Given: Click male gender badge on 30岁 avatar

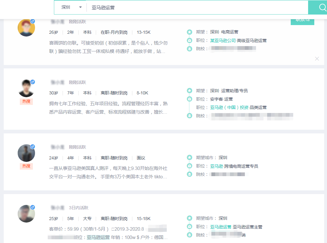Looking at the screenshot, I should (x=33, y=82).
